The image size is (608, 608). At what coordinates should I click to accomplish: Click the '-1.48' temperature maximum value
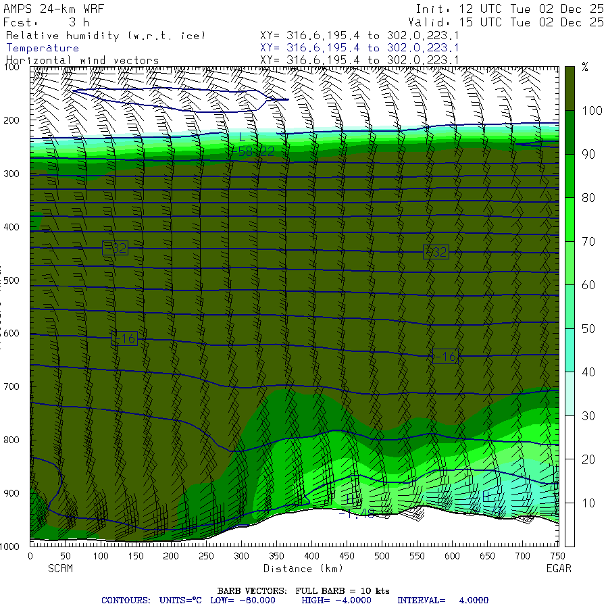click(x=357, y=514)
